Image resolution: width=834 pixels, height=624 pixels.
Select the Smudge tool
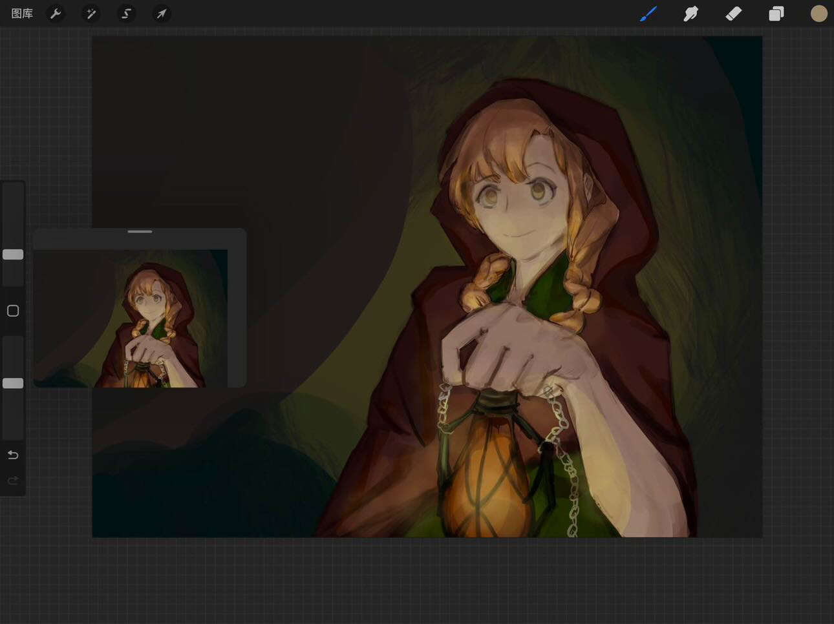pyautogui.click(x=691, y=14)
